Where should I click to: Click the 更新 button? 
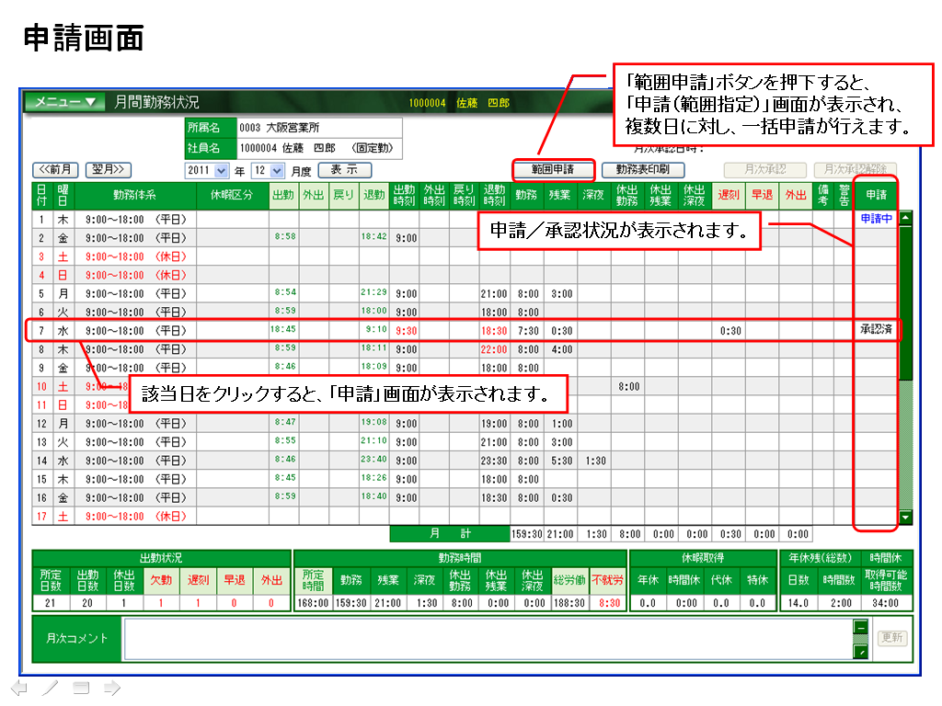pyautogui.click(x=891, y=638)
